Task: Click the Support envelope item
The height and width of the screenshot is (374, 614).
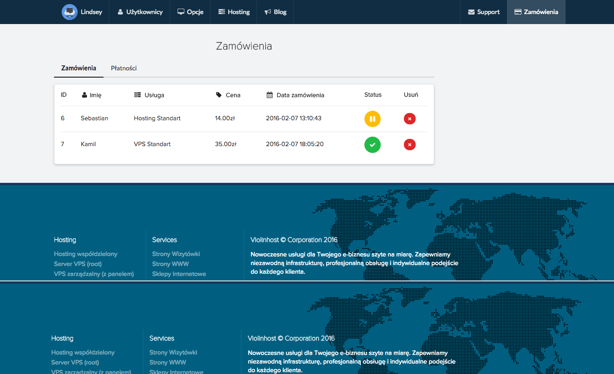Action: tap(484, 12)
